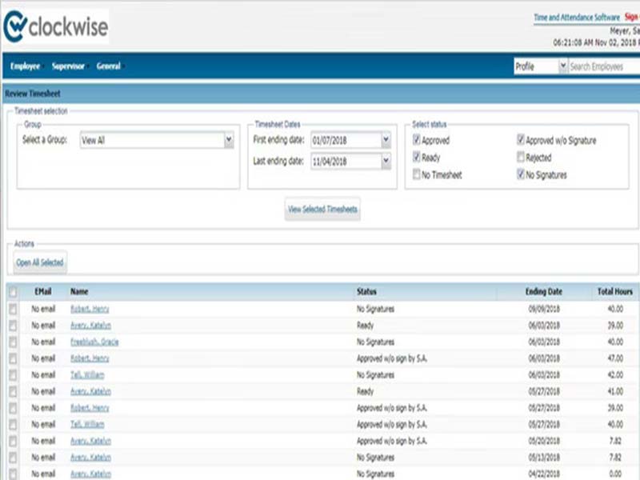Open Freeblush, Gracie timesheet link
640x480 pixels.
coord(94,342)
